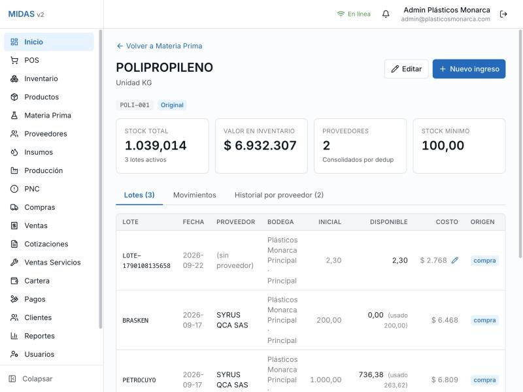Click the Compras truck icon
This screenshot has height=392, width=523.
[14, 207]
